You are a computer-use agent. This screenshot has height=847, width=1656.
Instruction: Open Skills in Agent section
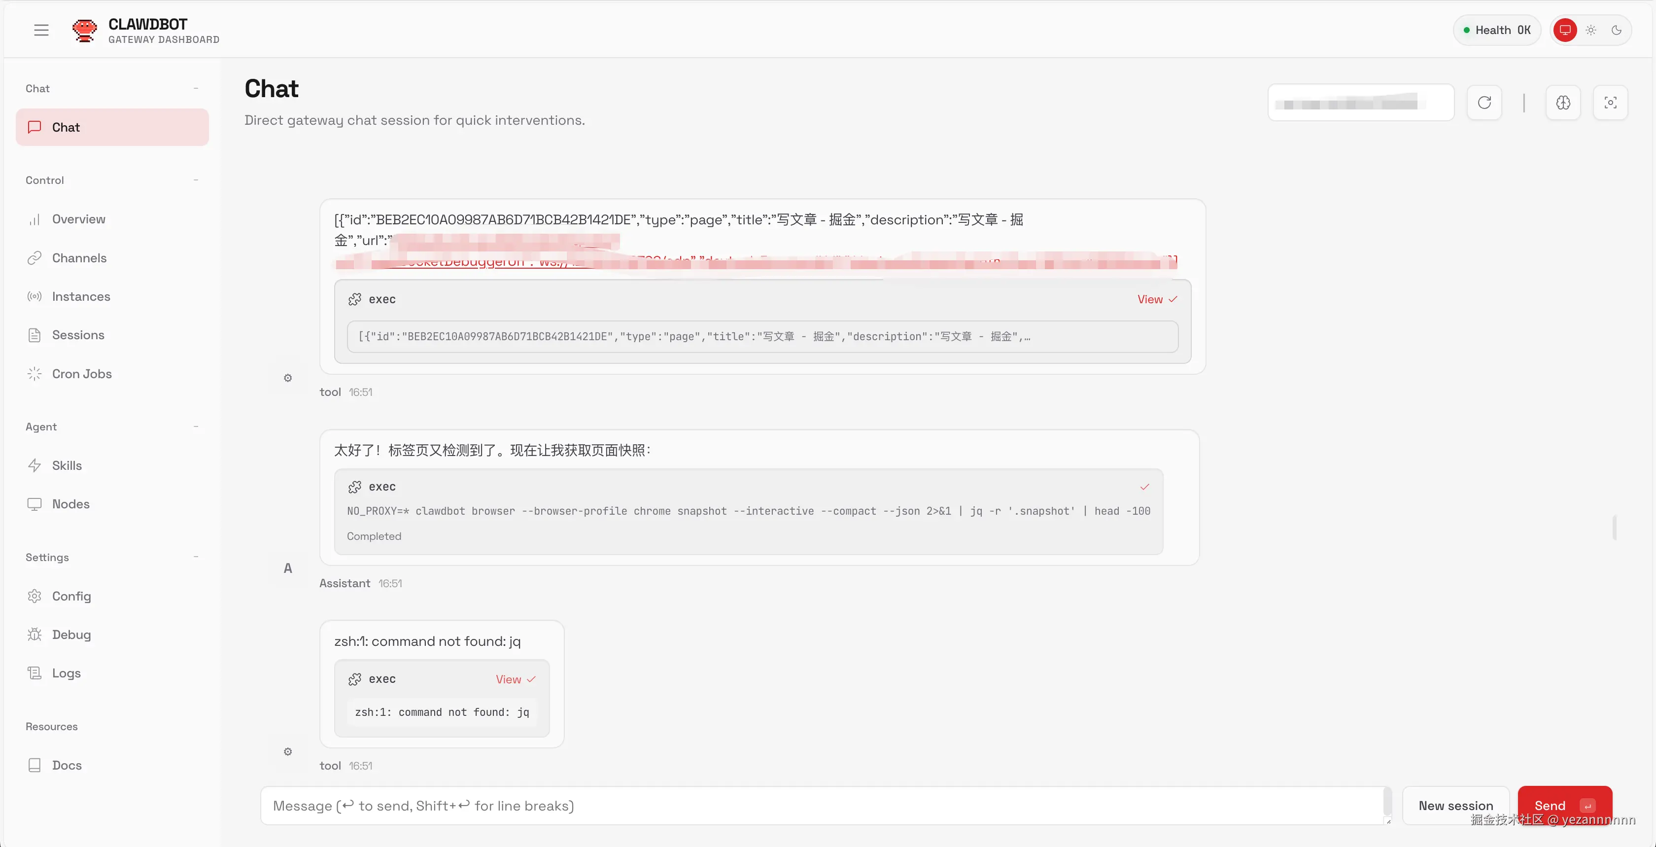pos(66,465)
